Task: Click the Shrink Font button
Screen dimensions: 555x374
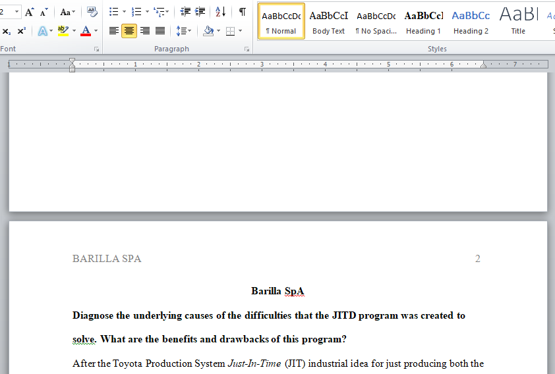Action: pos(44,12)
